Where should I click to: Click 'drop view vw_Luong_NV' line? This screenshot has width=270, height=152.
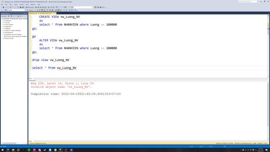(51, 60)
